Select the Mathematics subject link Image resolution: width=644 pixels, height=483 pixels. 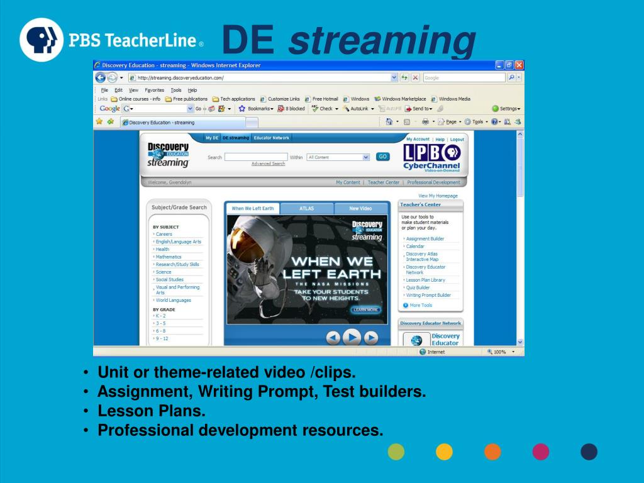(x=169, y=257)
